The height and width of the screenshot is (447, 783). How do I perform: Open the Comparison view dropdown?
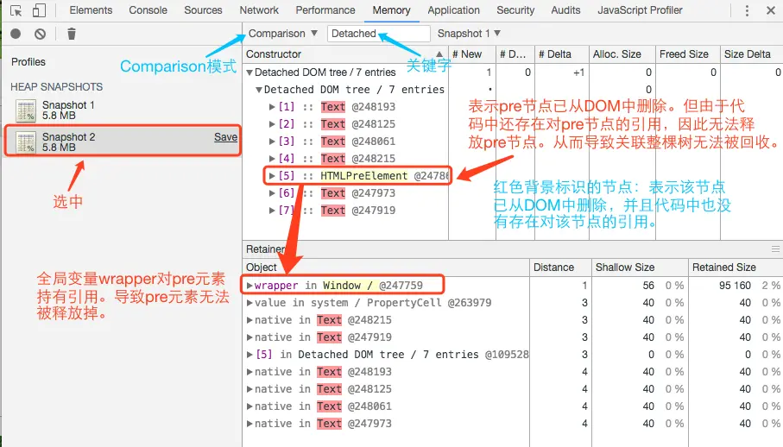pyautogui.click(x=282, y=34)
